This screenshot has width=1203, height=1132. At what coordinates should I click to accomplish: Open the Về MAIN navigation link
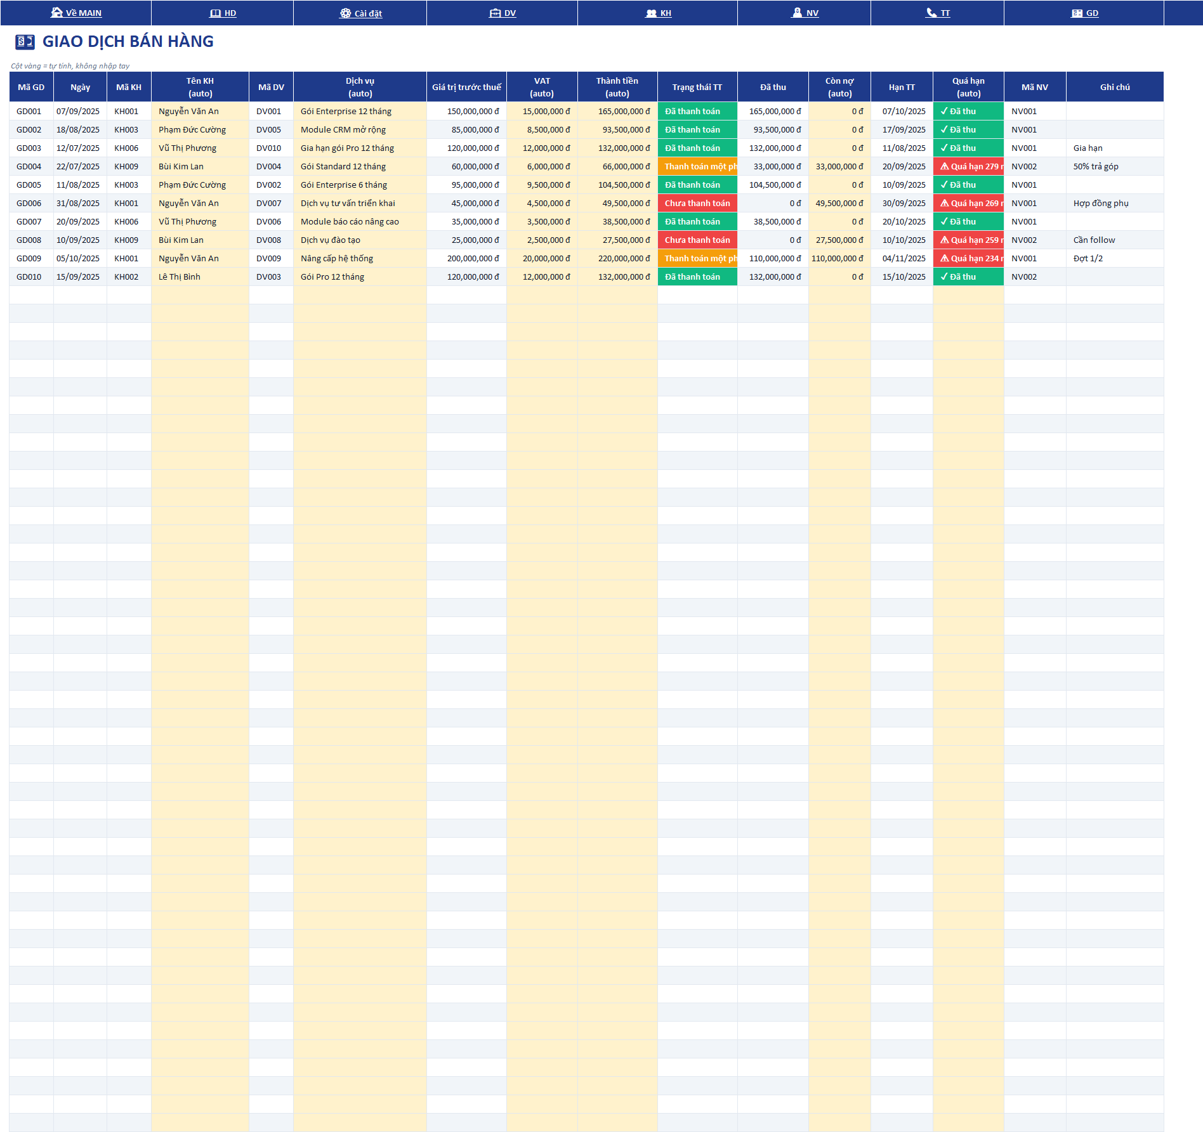click(x=76, y=13)
